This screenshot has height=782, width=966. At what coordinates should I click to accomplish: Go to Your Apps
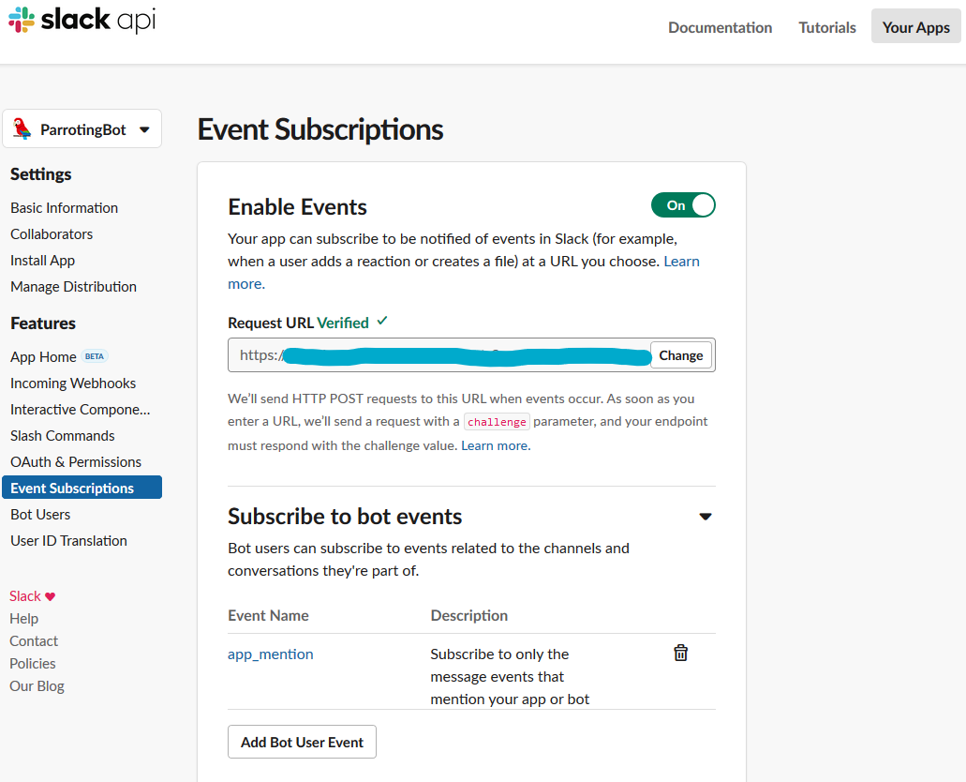point(915,27)
